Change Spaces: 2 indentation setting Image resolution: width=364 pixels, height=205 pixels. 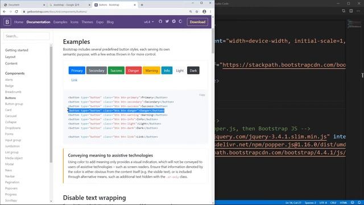(x=310, y=203)
